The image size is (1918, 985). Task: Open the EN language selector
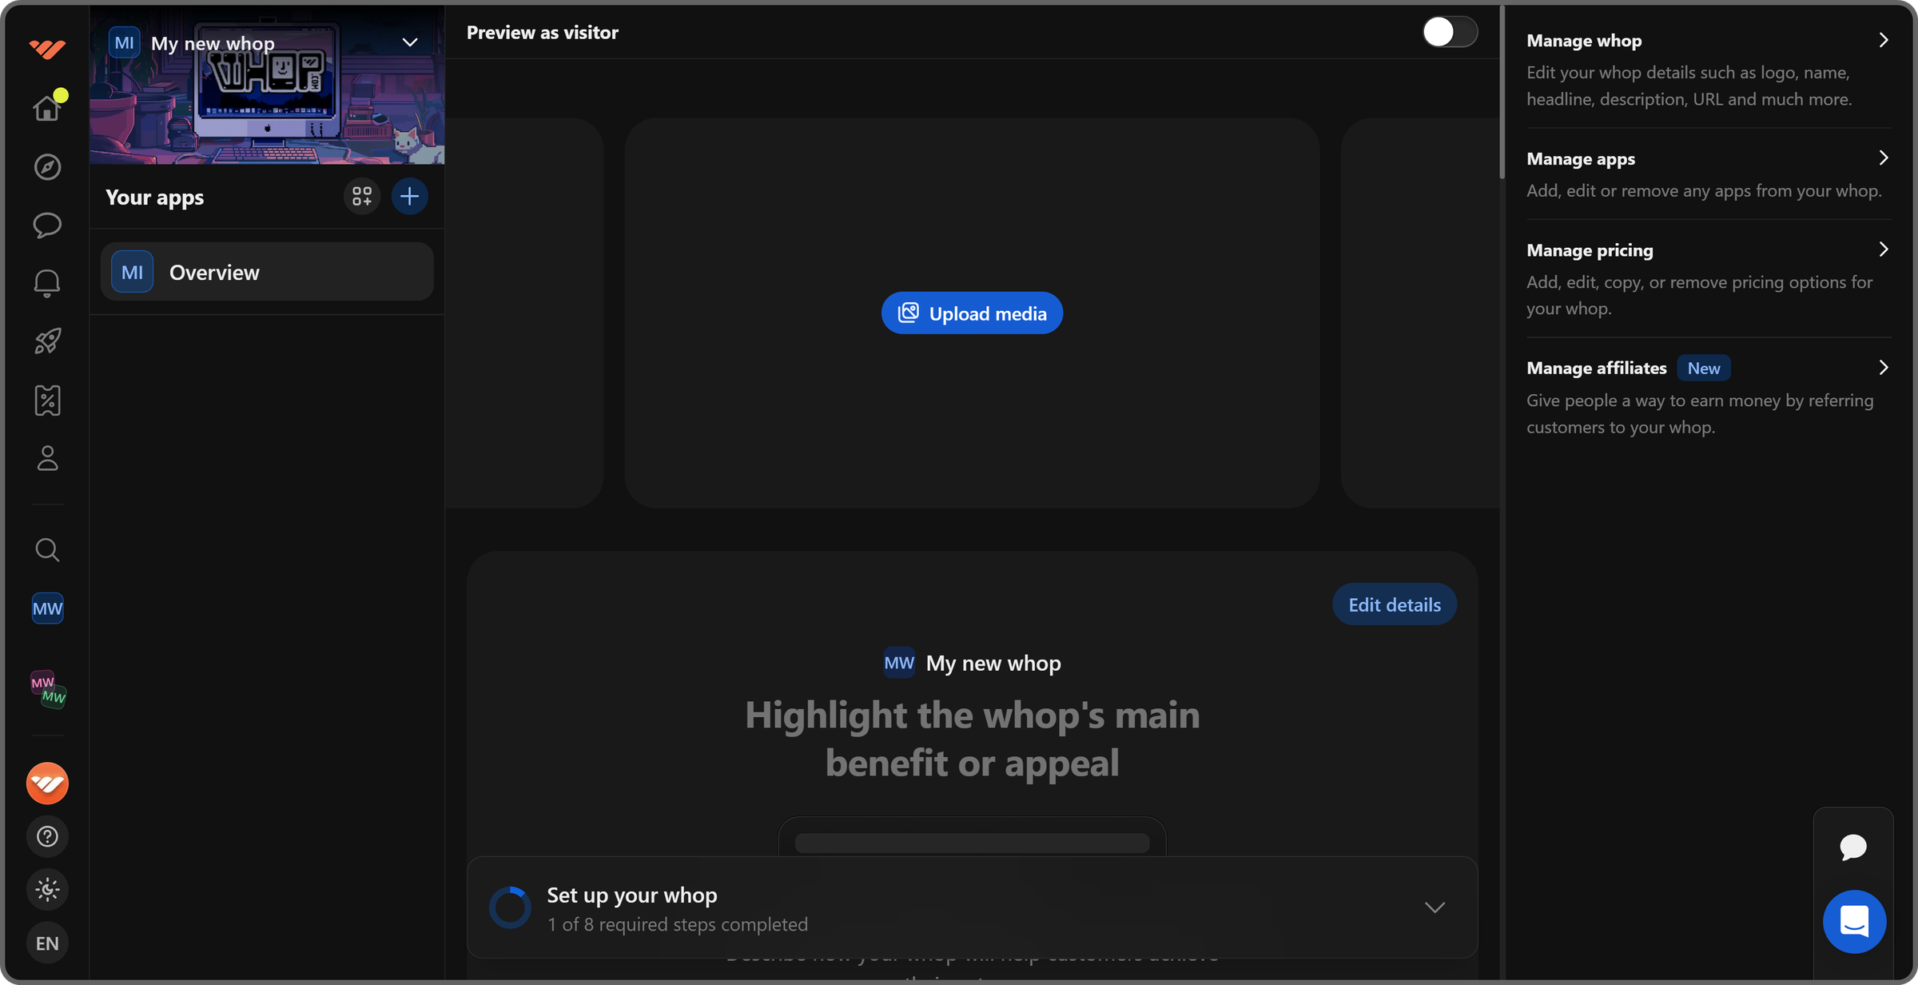coord(47,943)
